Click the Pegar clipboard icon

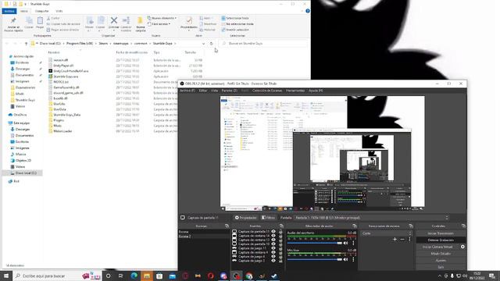tap(40, 21)
